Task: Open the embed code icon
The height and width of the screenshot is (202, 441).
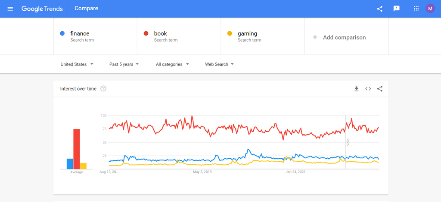Action: coord(368,89)
